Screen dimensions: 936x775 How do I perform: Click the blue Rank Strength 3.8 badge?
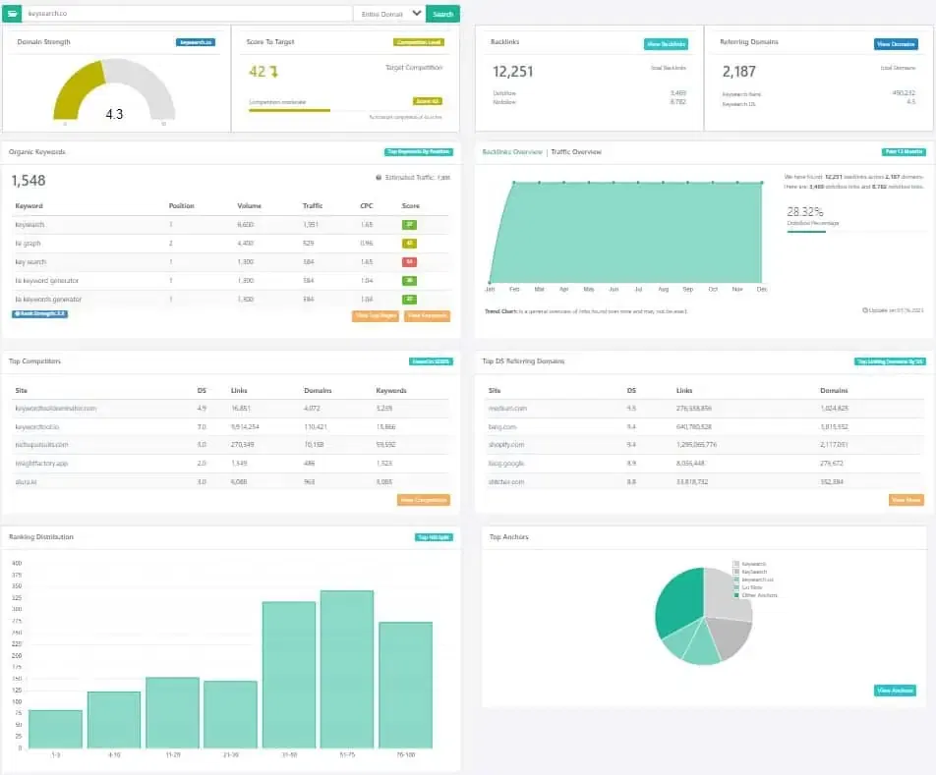point(37,313)
